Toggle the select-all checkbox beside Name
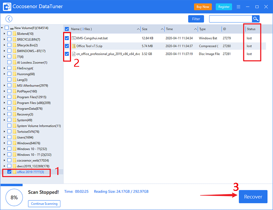 tap(67, 29)
